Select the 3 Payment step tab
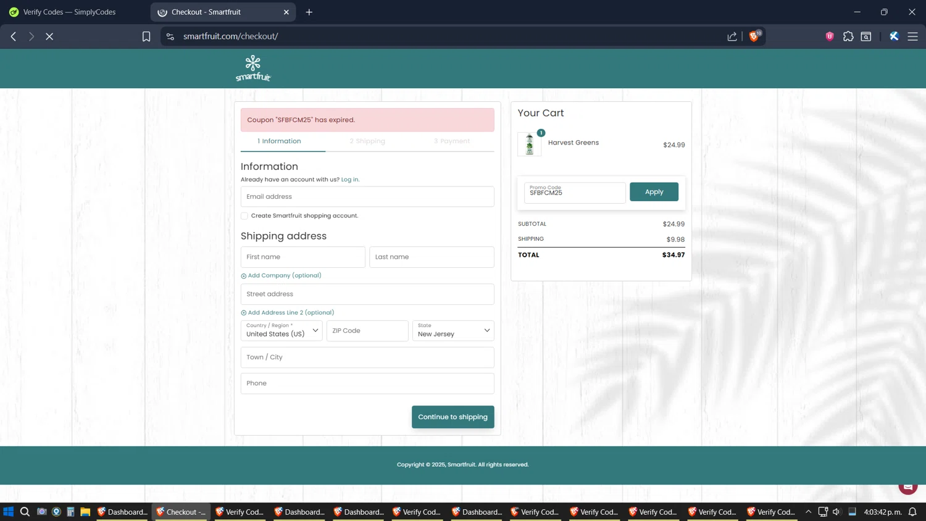 click(x=452, y=141)
